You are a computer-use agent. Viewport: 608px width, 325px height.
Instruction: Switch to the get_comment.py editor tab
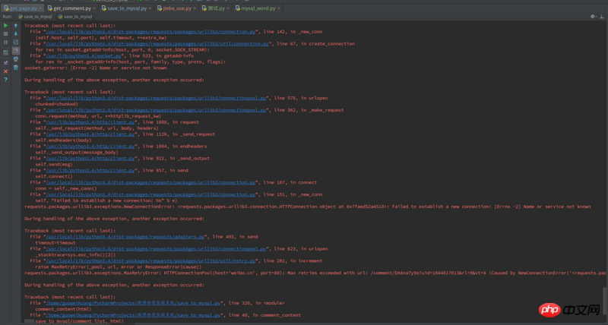point(72,7)
